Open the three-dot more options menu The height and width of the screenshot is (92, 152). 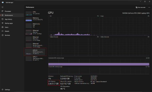[x=149, y=7]
